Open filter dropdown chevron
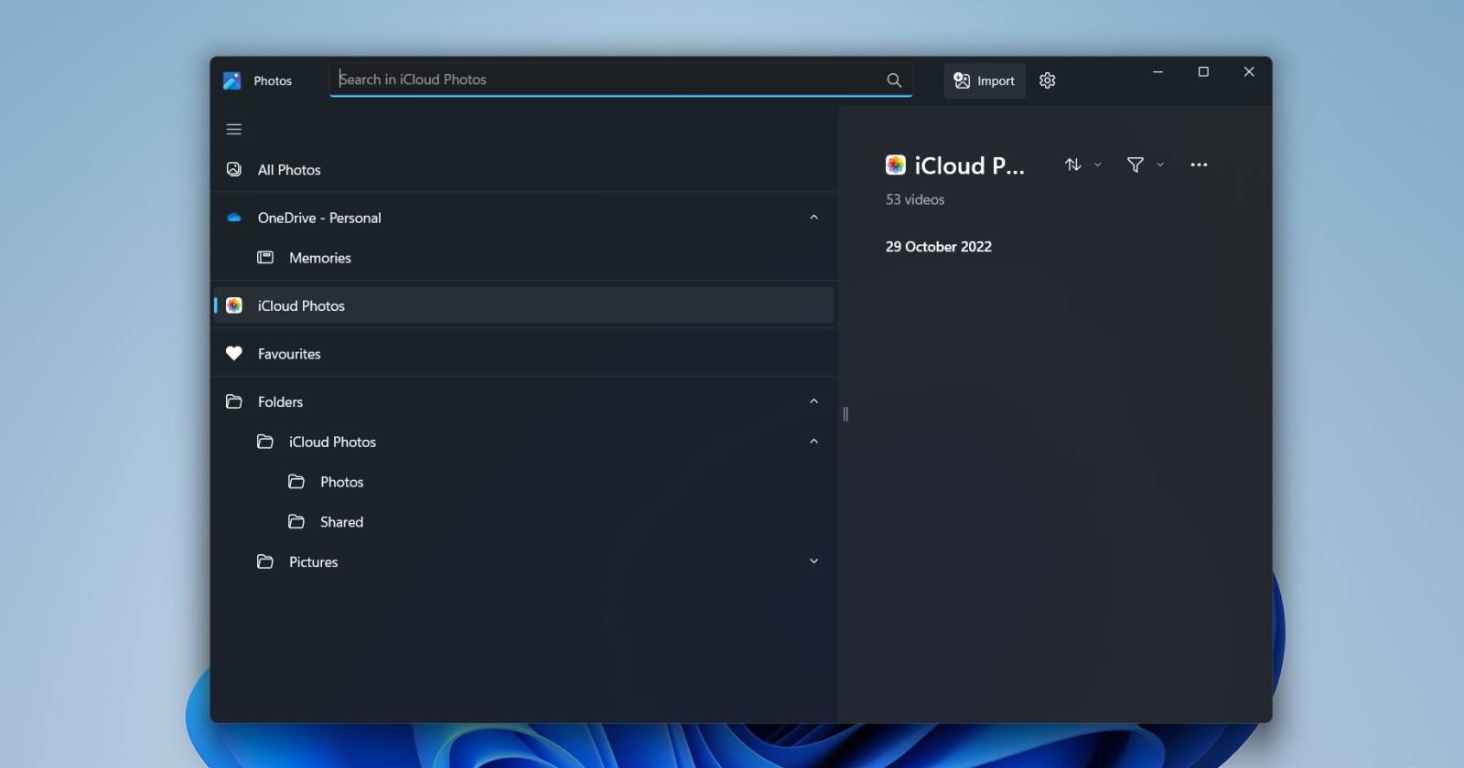 click(x=1160, y=165)
